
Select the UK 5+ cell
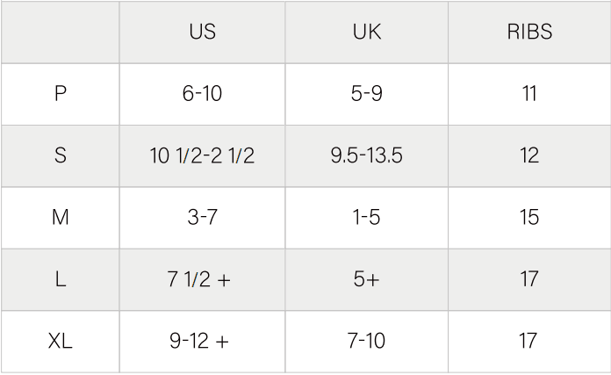tap(366, 279)
